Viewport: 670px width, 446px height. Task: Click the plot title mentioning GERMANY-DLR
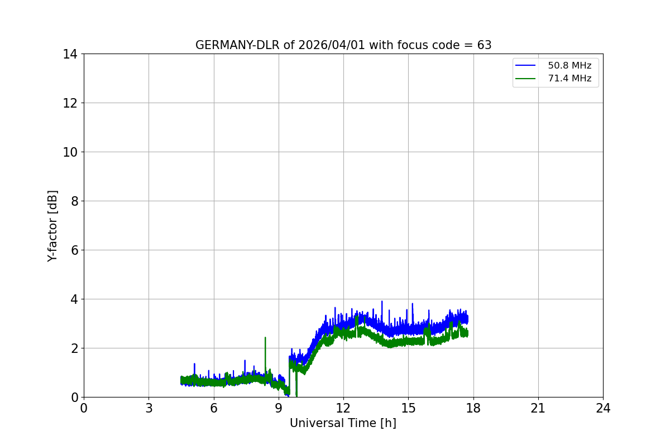343,45
